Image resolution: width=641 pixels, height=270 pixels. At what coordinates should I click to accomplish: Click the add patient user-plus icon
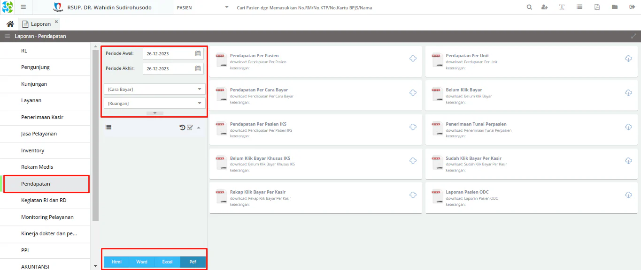pos(545,7)
